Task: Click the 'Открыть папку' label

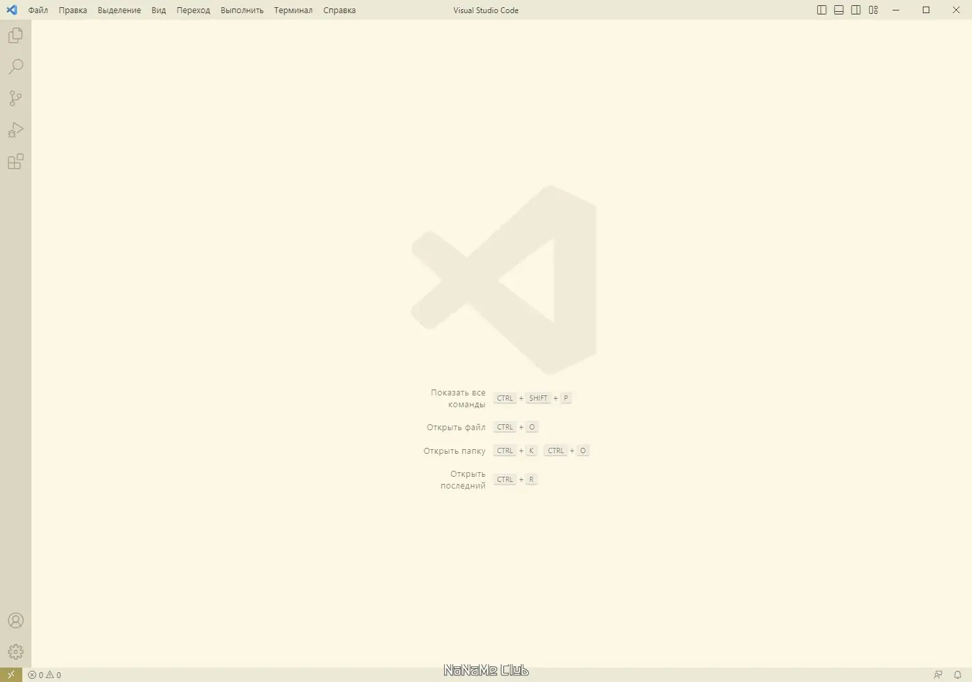Action: (x=455, y=451)
